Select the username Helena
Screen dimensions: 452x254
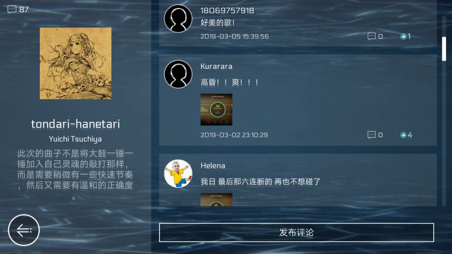click(213, 166)
